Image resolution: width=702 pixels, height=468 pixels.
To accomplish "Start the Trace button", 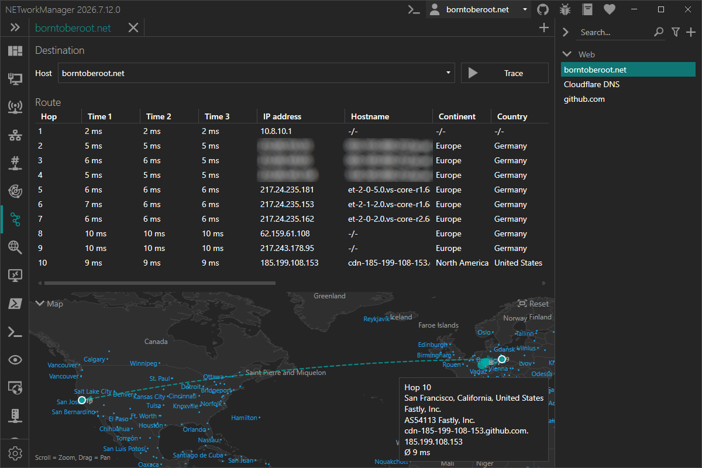I will [x=504, y=73].
